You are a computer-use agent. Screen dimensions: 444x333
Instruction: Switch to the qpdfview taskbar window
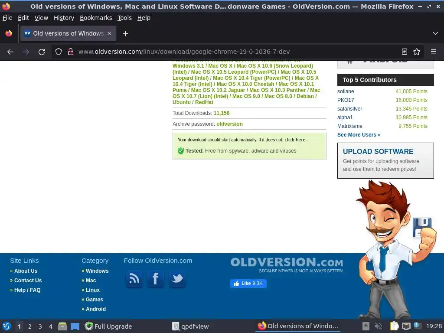[x=191, y=326]
